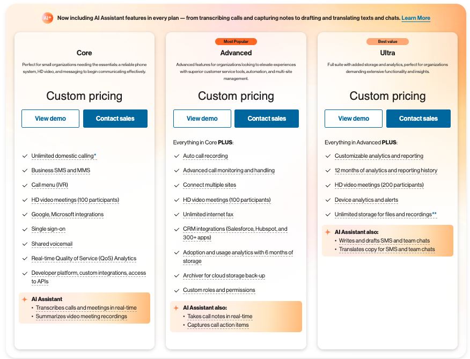Click the sparkle icon in Ultra AI Assistant box
This screenshot has height=359, width=470.
pos(328,232)
